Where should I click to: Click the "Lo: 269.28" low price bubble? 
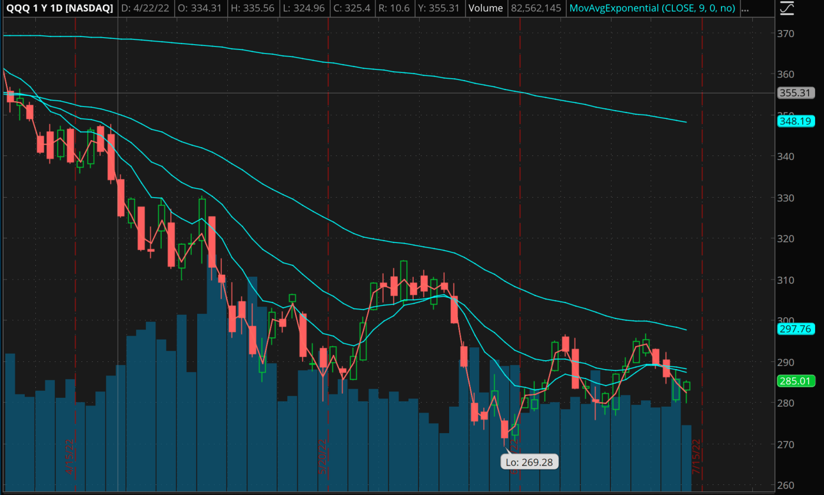click(529, 462)
